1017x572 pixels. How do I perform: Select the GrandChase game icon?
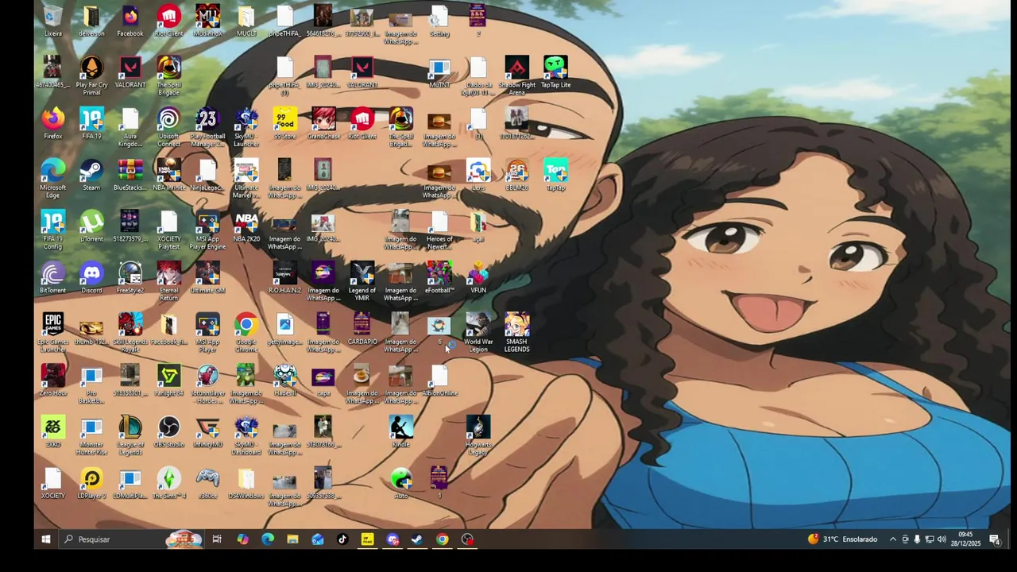pos(323,124)
